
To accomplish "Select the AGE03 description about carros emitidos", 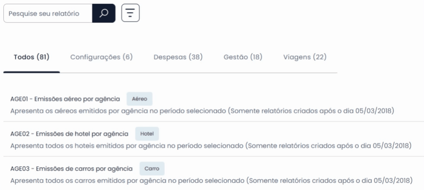I will click(212, 181).
